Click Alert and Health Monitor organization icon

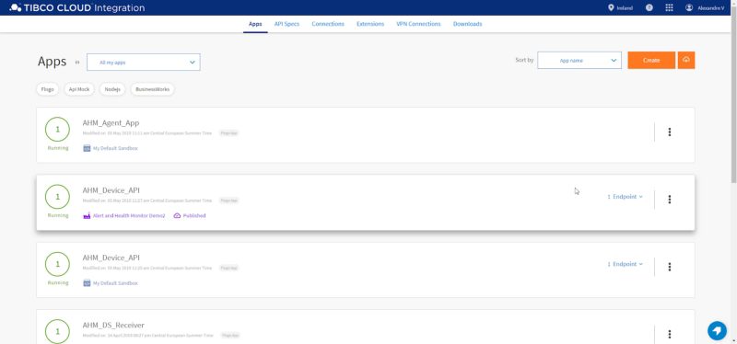point(87,216)
